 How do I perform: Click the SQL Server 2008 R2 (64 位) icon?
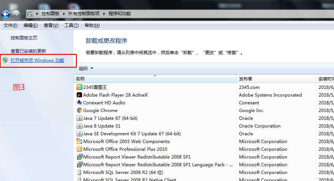point(79,172)
